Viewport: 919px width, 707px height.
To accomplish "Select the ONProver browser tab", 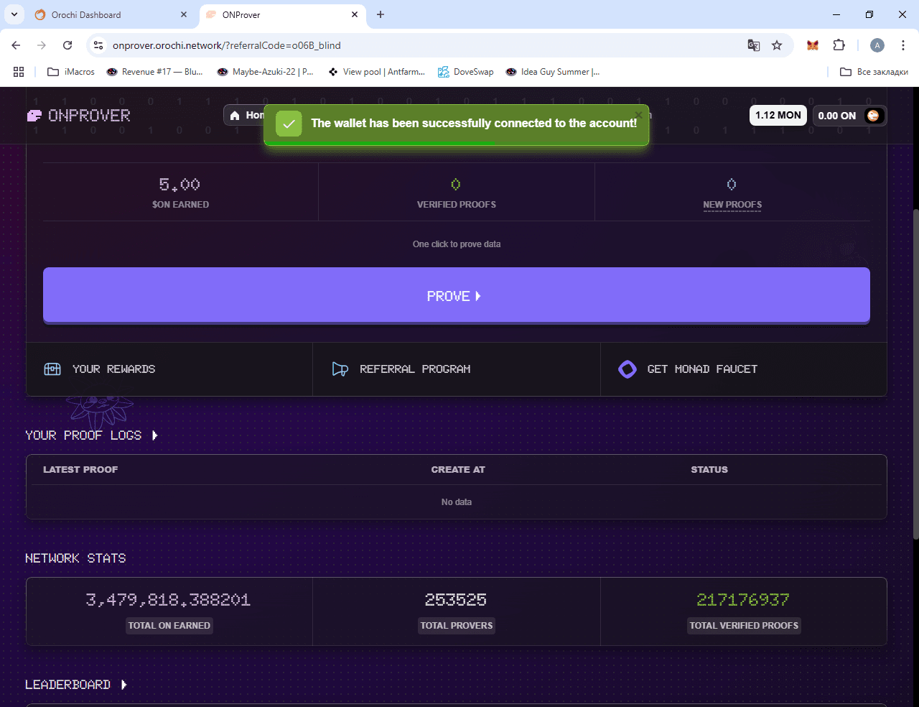I will tap(282, 14).
